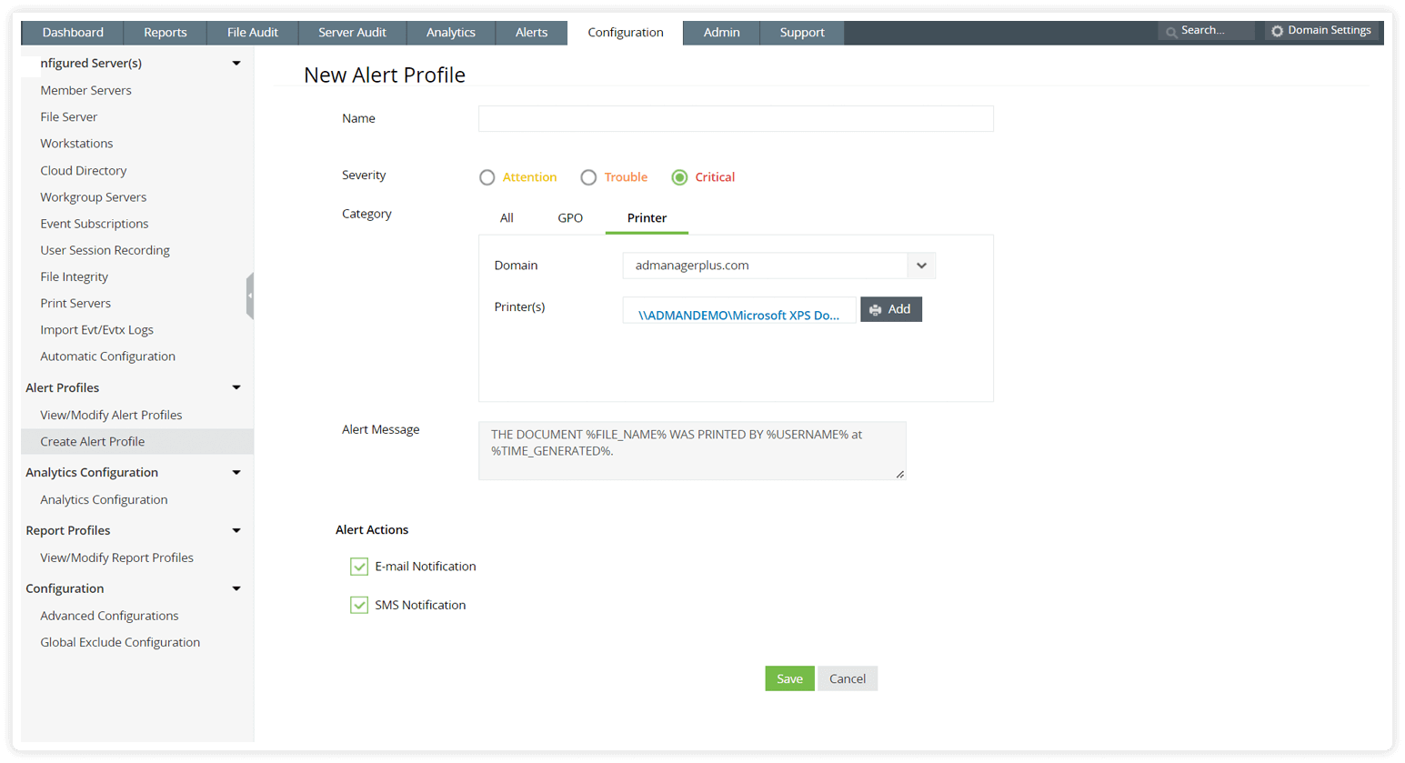Click the alert message resize grip

tap(900, 474)
